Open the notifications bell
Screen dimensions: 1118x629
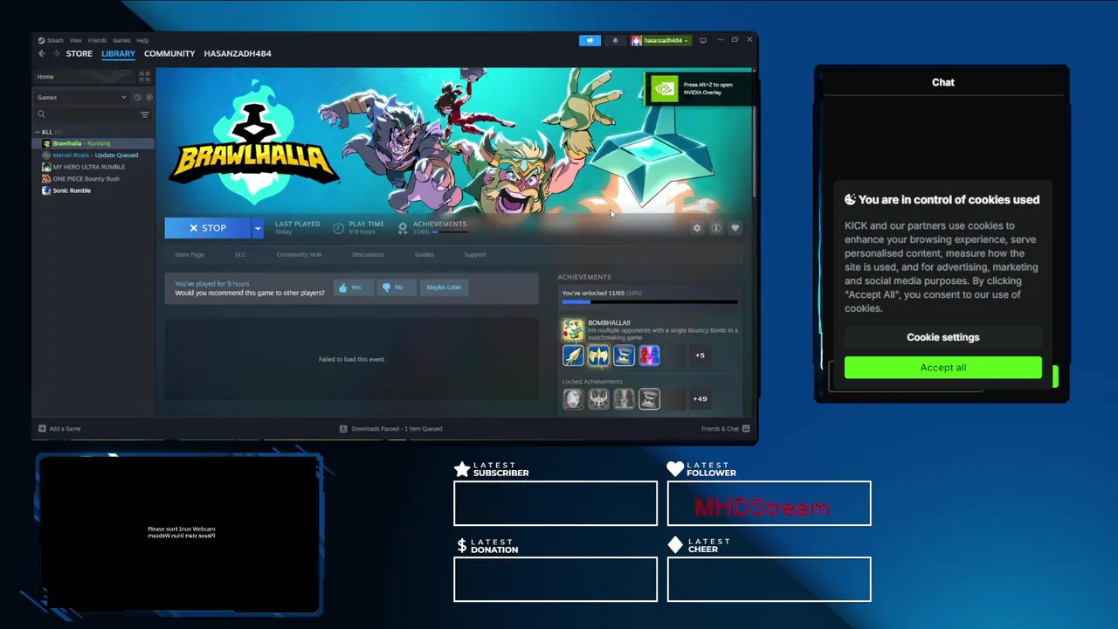point(615,40)
